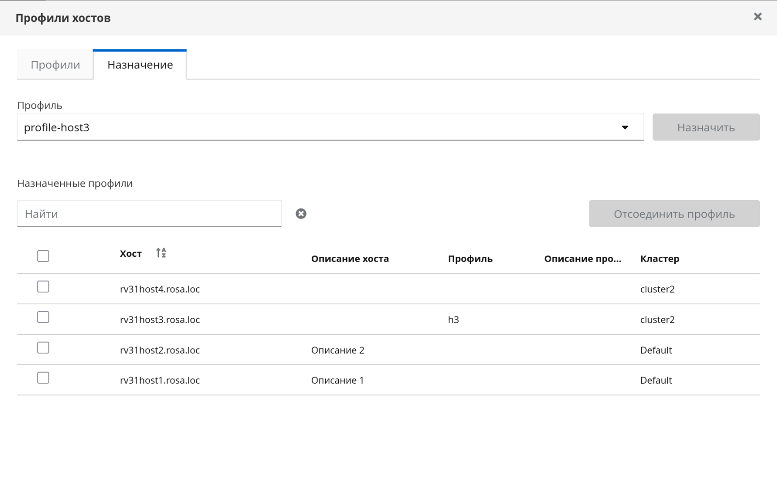Click the sort icon beside Хост
The image size is (777, 501).
click(161, 253)
